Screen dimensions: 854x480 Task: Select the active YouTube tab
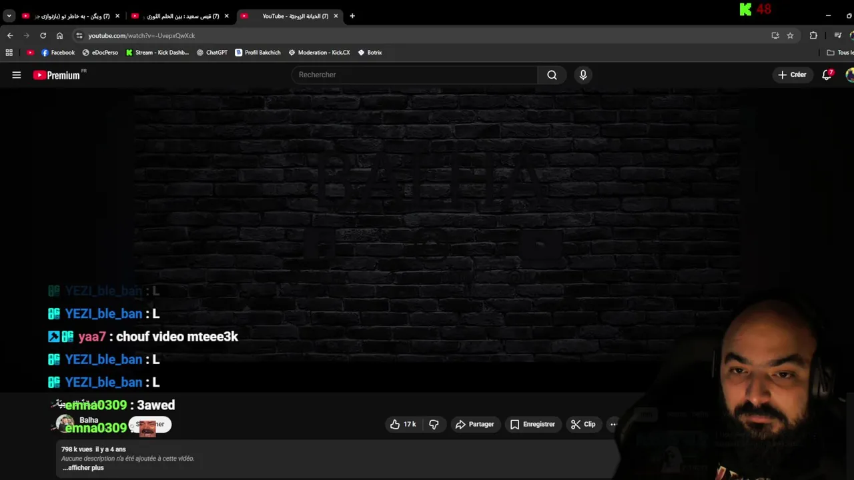coord(290,16)
